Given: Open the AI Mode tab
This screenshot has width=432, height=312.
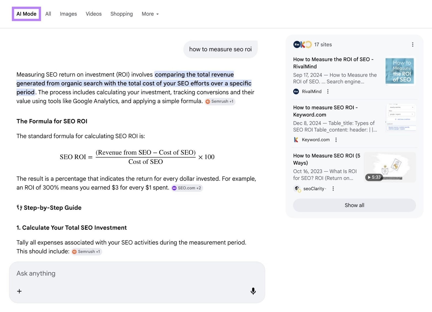Looking at the screenshot, I should click(x=26, y=14).
